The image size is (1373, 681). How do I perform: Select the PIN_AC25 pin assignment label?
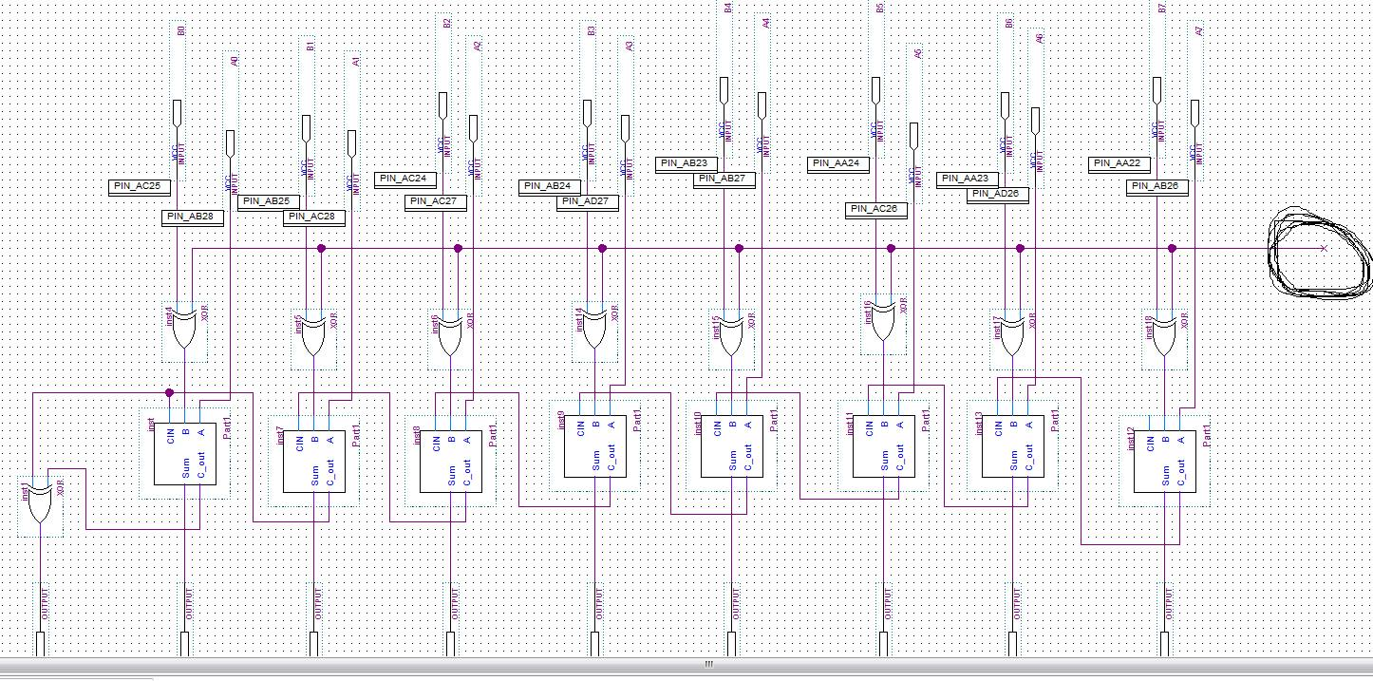click(141, 186)
